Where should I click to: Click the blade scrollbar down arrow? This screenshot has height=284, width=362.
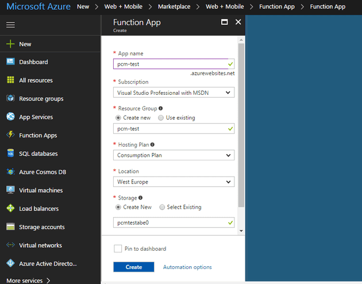(x=241, y=231)
